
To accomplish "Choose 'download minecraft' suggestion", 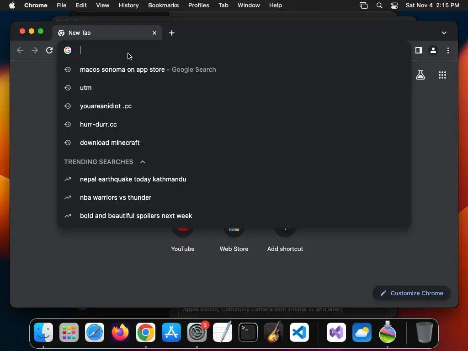I will (234, 143).
